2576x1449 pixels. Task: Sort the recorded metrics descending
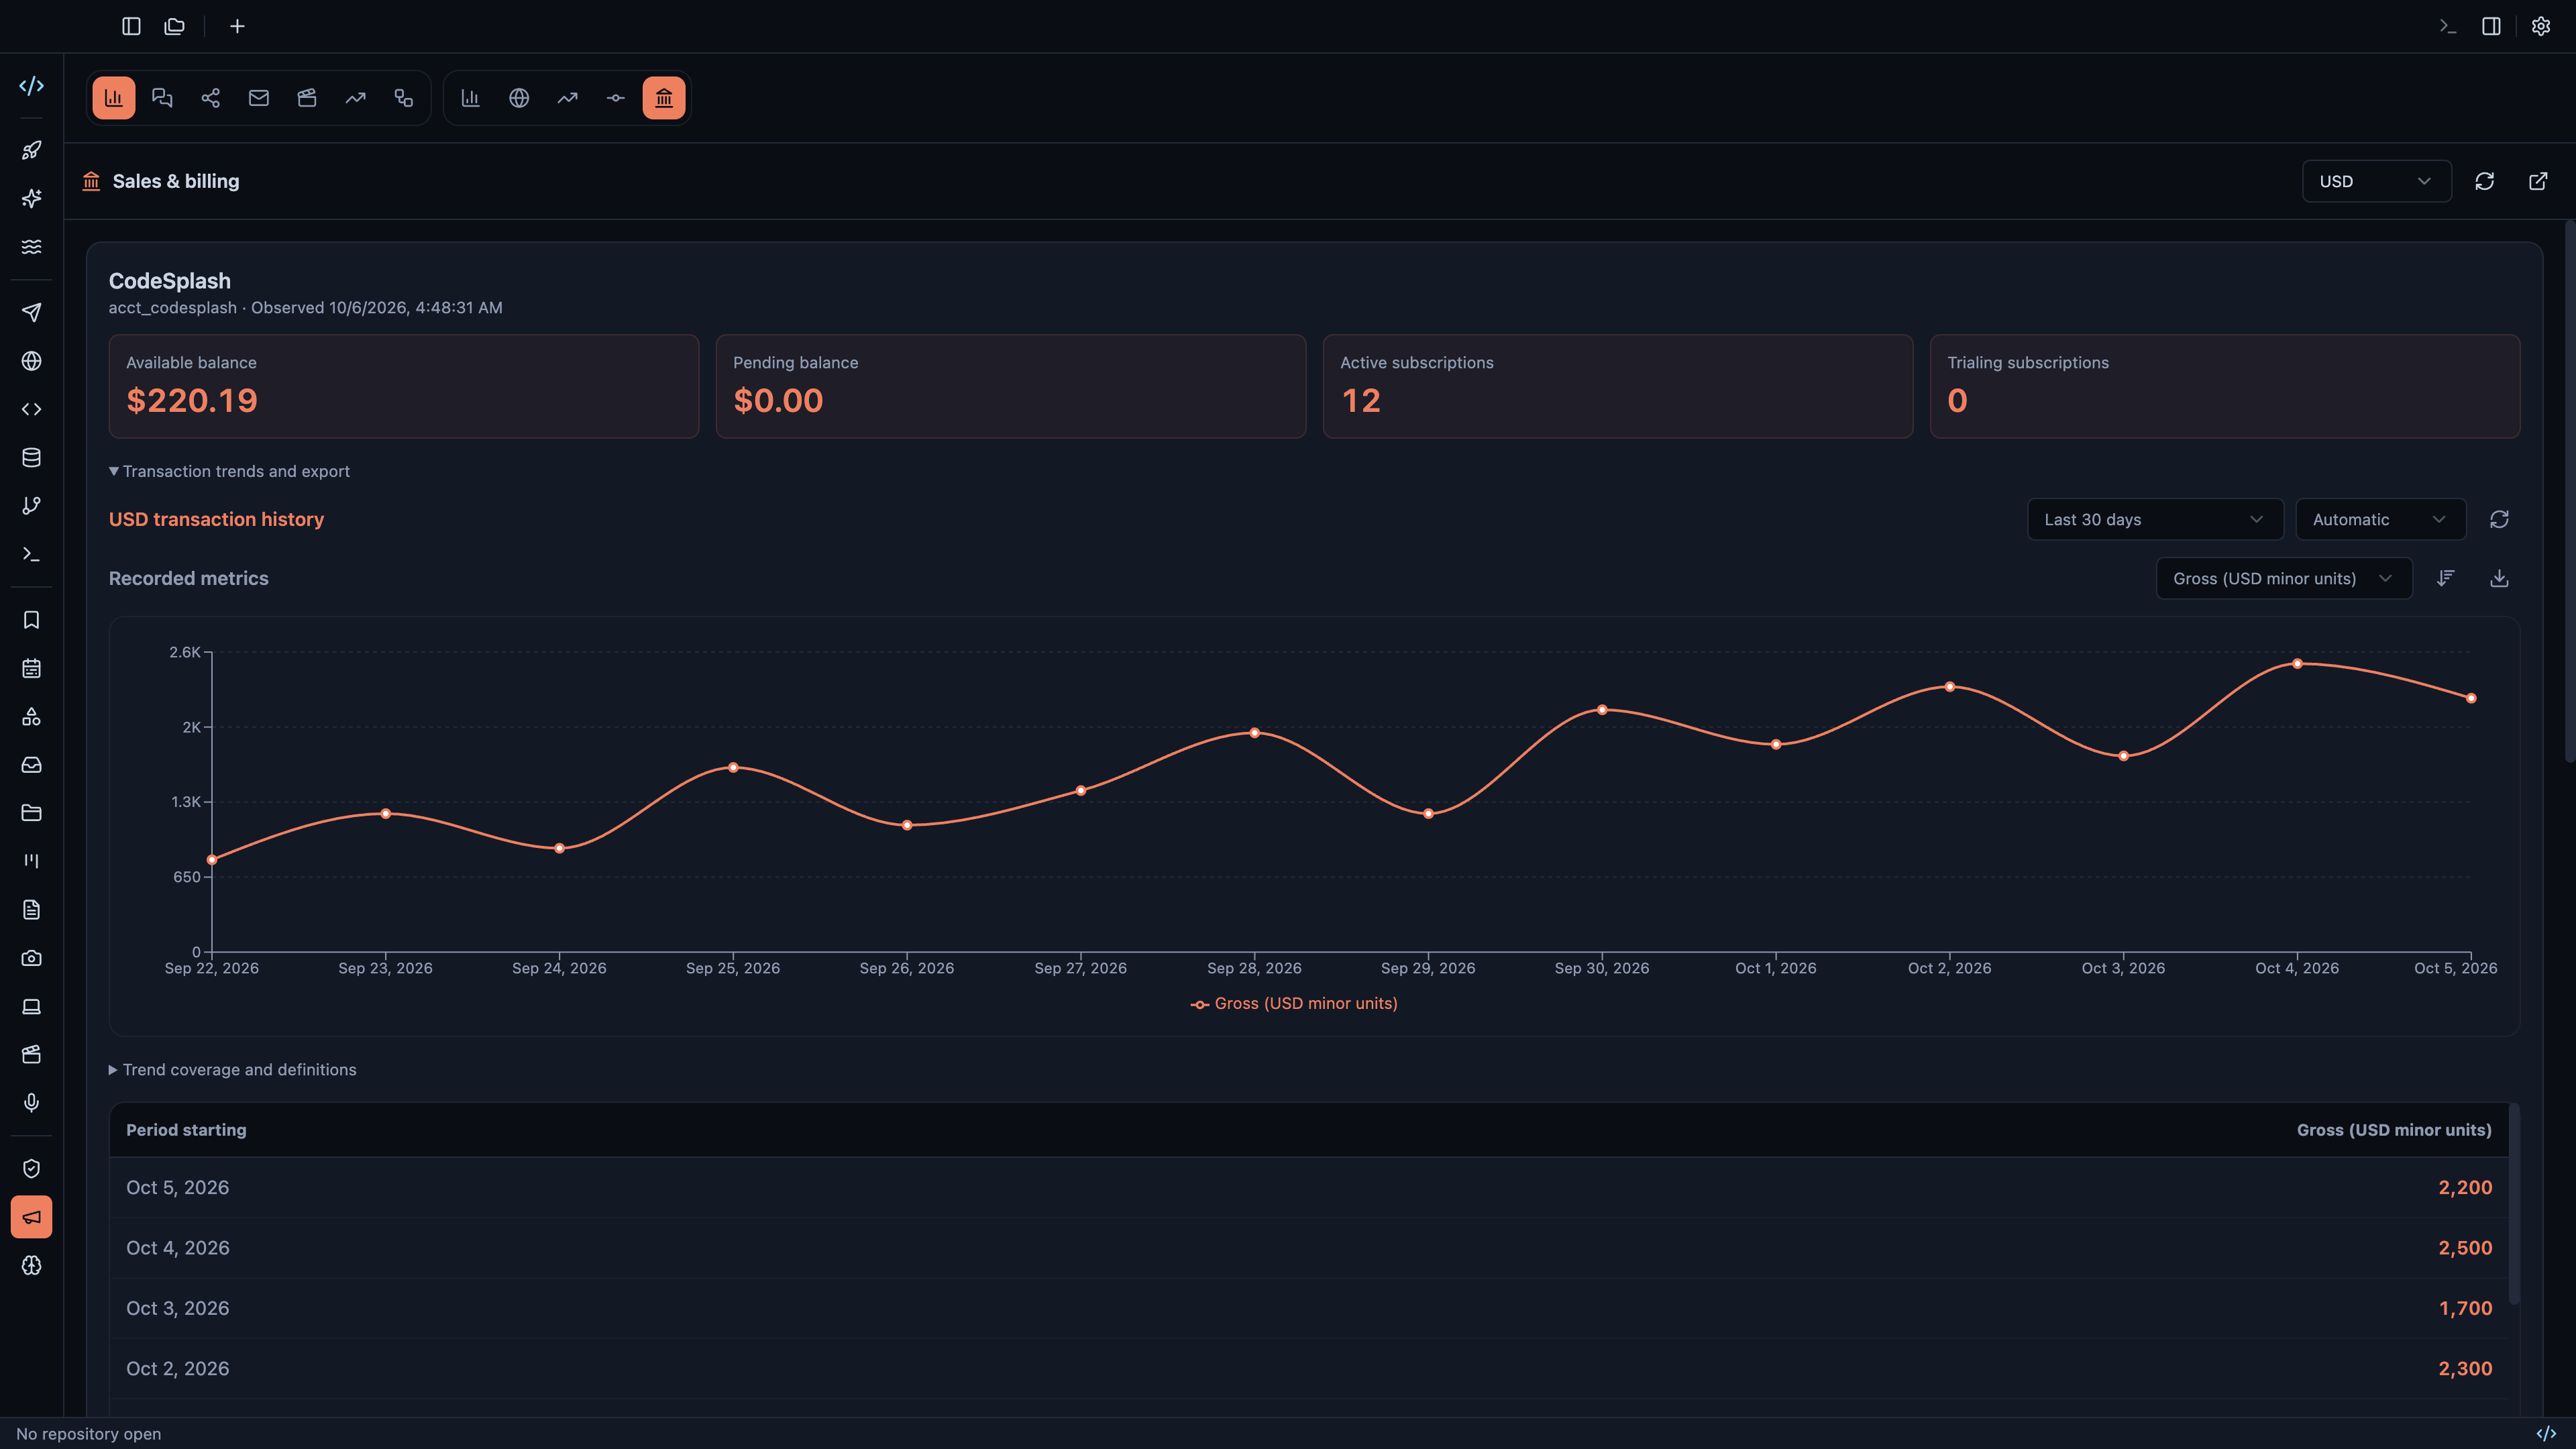[x=2446, y=578]
